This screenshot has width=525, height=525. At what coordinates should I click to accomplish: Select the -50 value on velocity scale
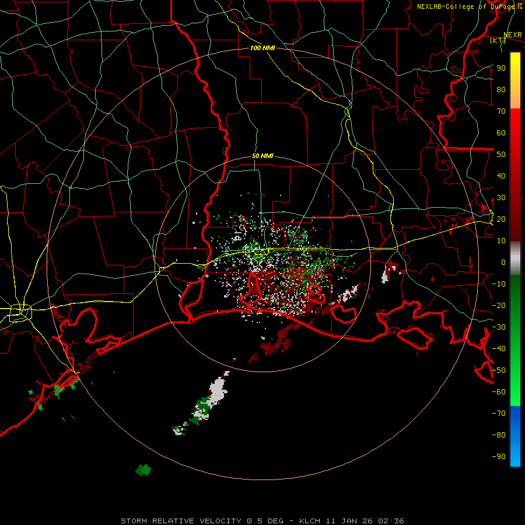[x=499, y=370]
